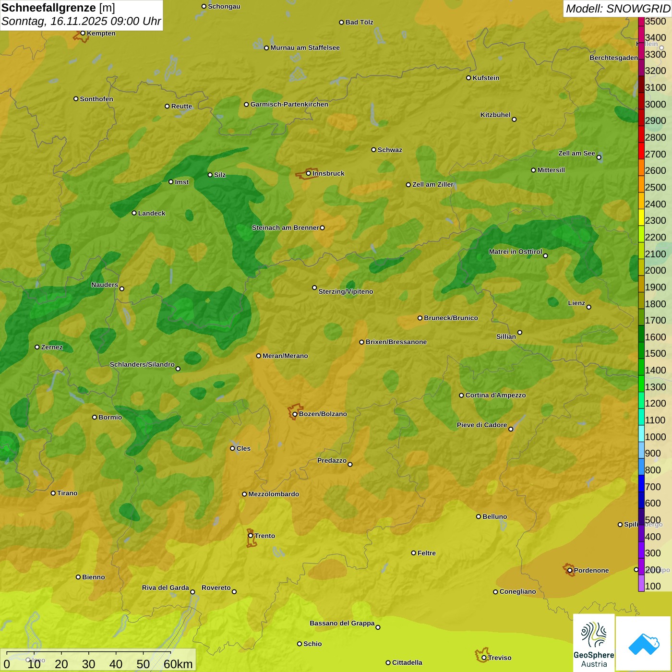This screenshot has width=672, height=672.
Task: Click the Meran/Merano location dot
Action: pyautogui.click(x=258, y=356)
